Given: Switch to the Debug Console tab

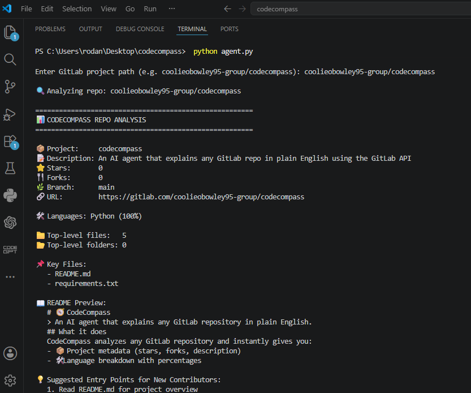Looking at the screenshot, I should pyautogui.click(x=140, y=29).
